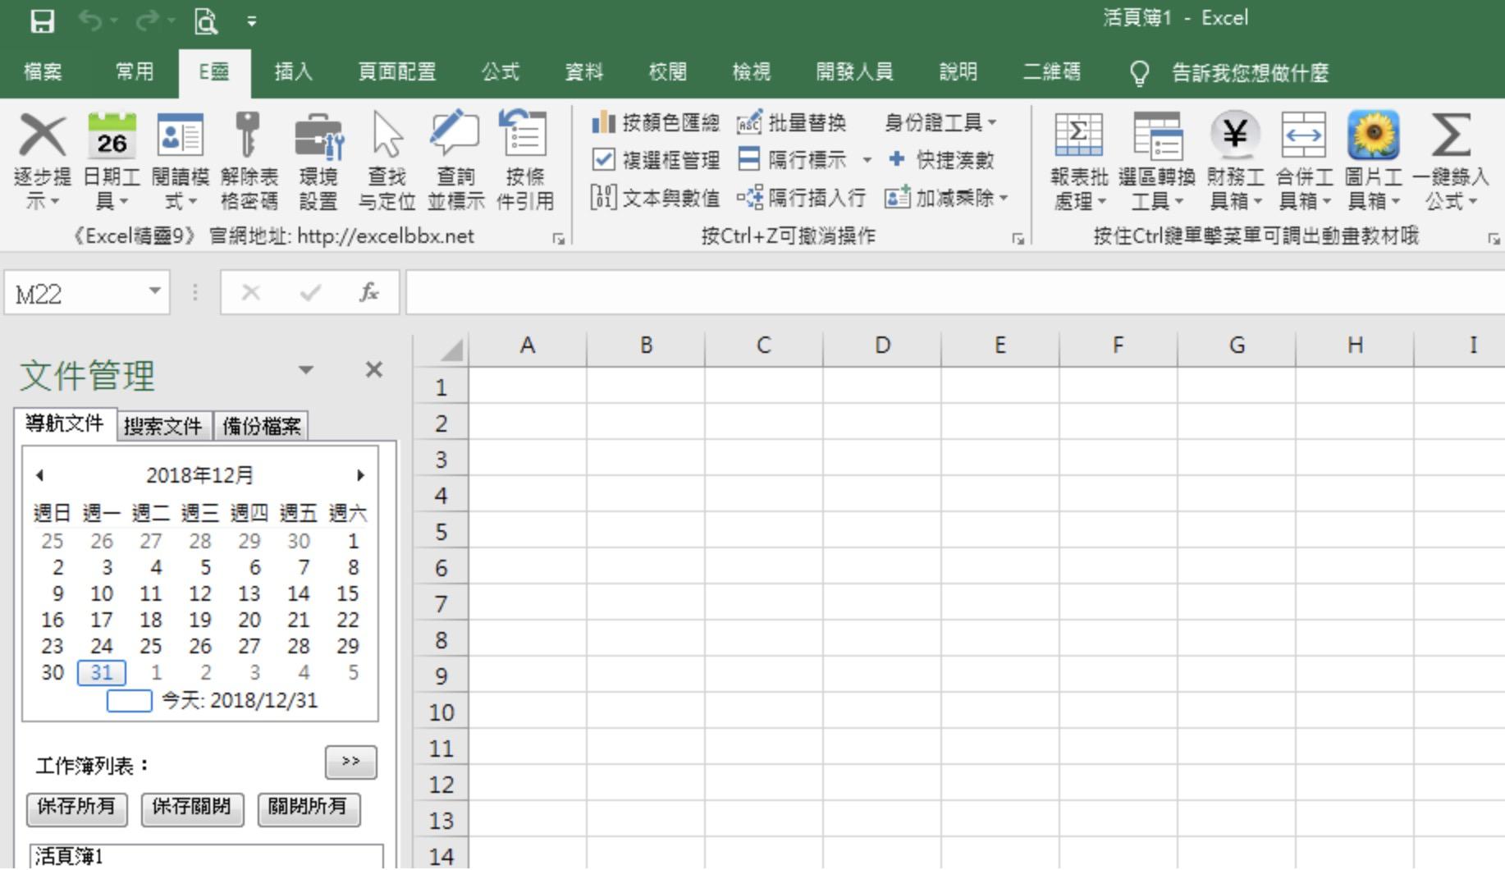
Task: Select 活頁簿1 in the workbook list
Action: coord(69,857)
